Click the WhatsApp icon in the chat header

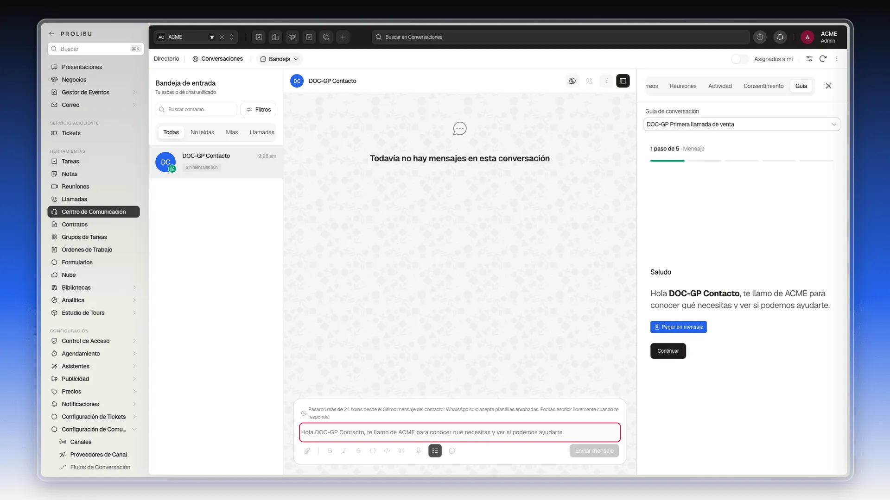(x=572, y=81)
